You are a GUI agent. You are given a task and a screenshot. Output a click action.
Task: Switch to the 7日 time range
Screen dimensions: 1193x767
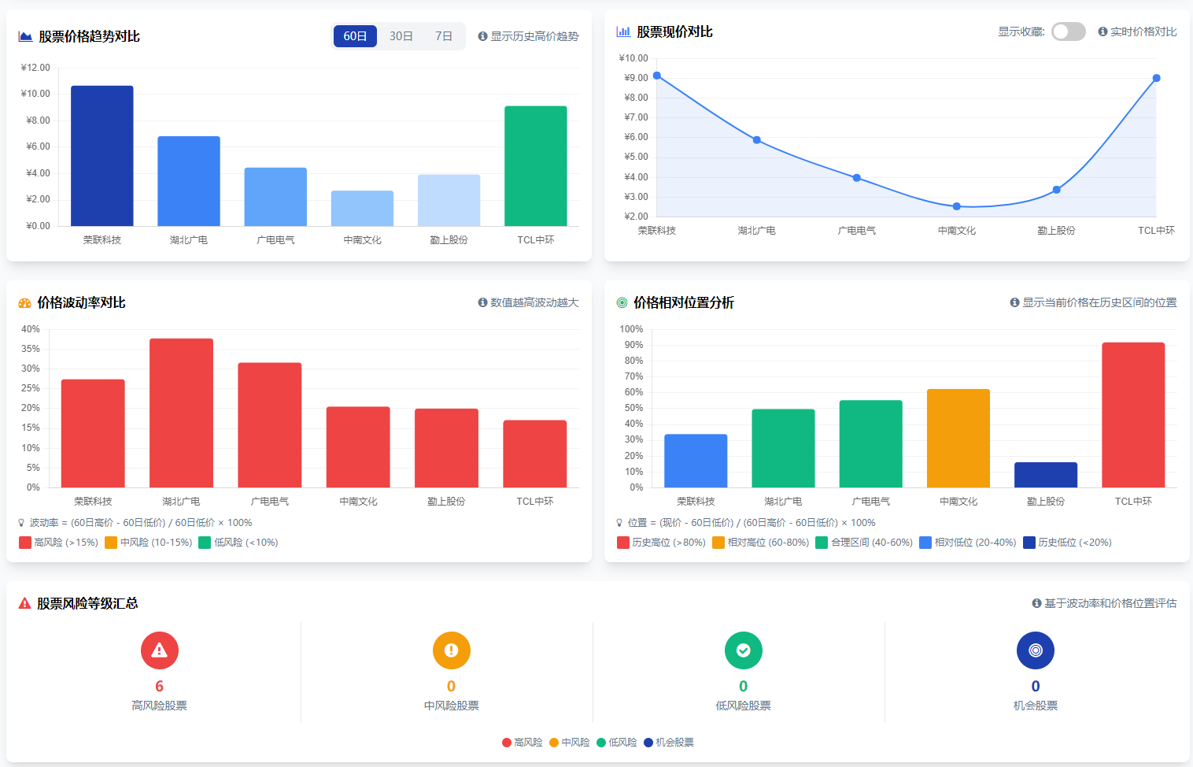tap(444, 36)
